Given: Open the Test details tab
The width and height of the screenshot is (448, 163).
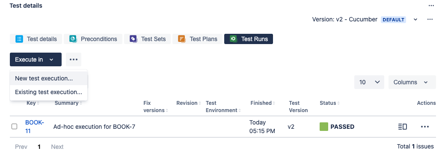Looking at the screenshot, I should (36, 39).
